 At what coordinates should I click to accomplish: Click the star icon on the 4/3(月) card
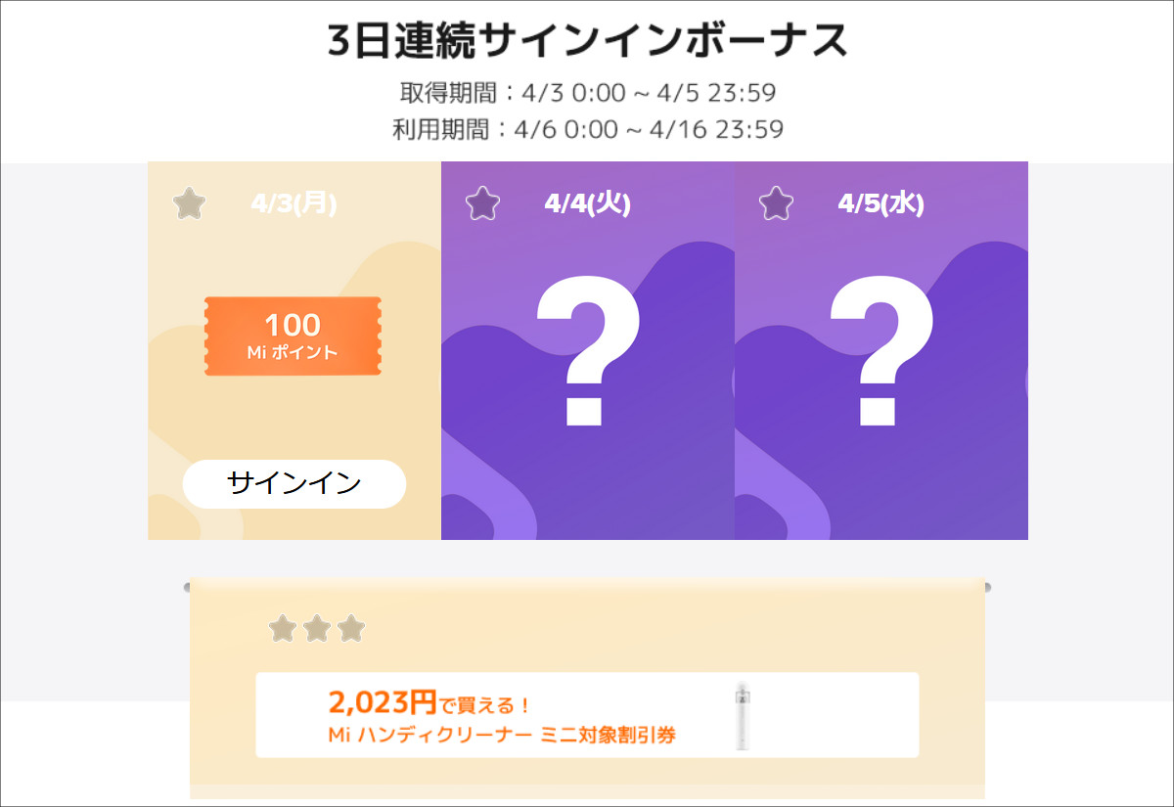[x=189, y=204]
